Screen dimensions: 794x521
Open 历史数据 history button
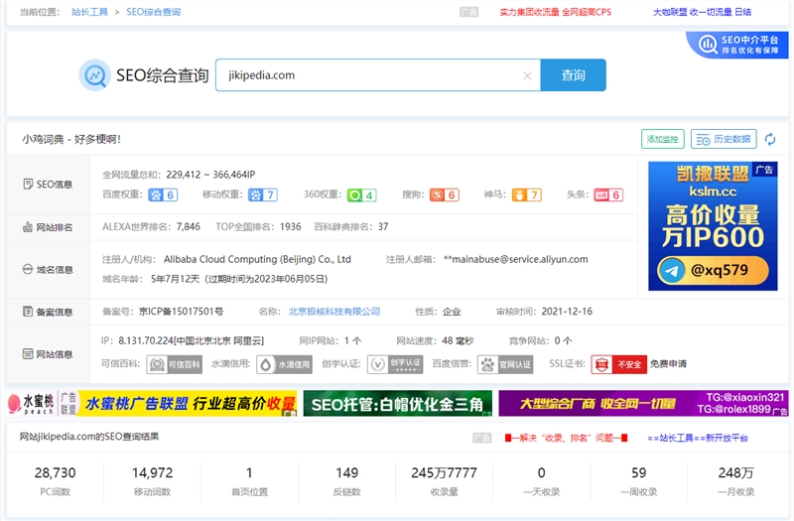coord(724,139)
